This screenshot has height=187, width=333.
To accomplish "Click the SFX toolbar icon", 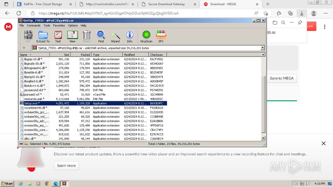I will pyautogui.click(x=161, y=37).
